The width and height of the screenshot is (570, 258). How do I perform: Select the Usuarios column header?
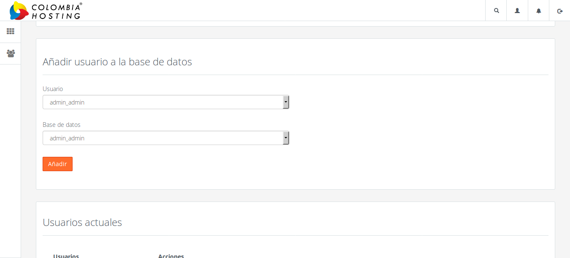click(x=66, y=255)
